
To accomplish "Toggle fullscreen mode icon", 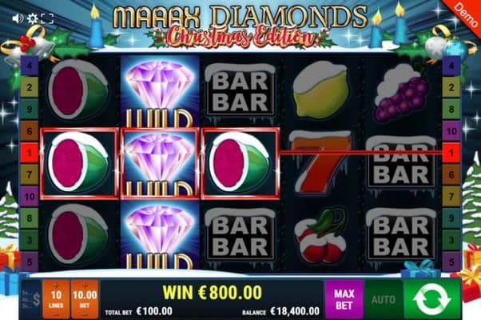I will point(47,18).
